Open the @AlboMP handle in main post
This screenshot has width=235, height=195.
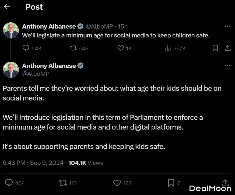click(36, 74)
